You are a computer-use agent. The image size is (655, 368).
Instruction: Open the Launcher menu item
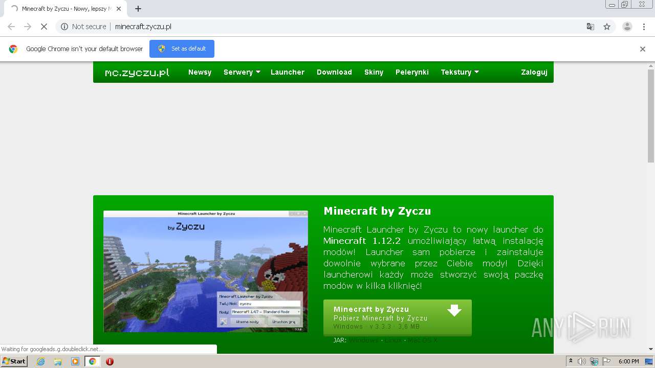(x=288, y=72)
